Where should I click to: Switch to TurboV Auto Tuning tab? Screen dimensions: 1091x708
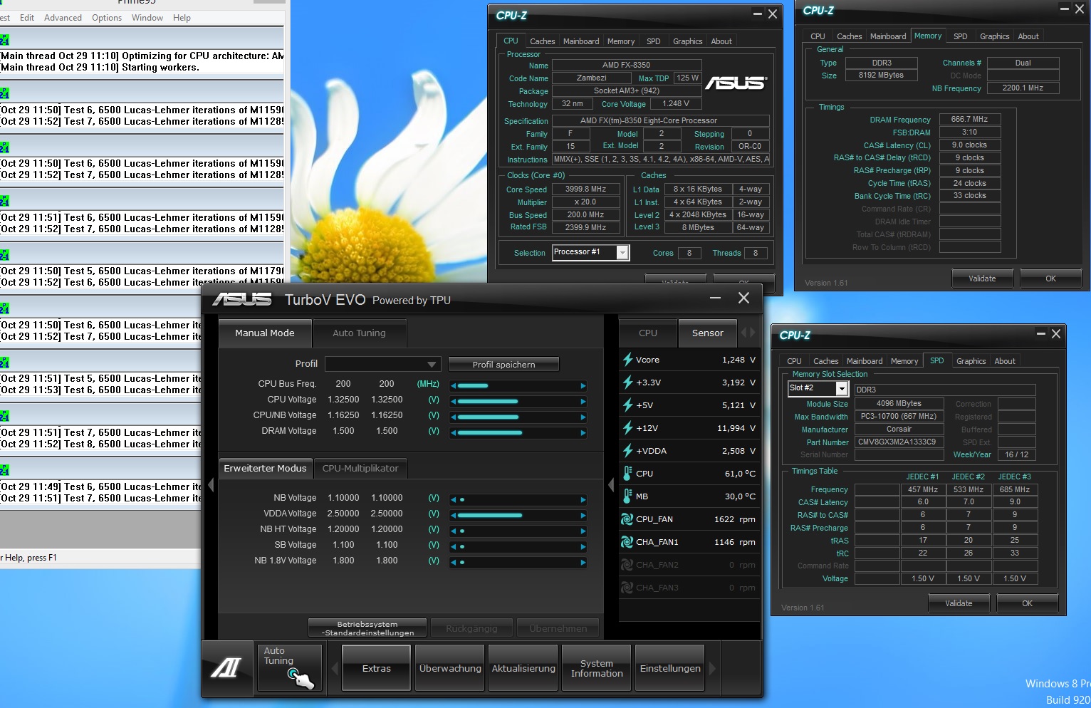(x=359, y=333)
